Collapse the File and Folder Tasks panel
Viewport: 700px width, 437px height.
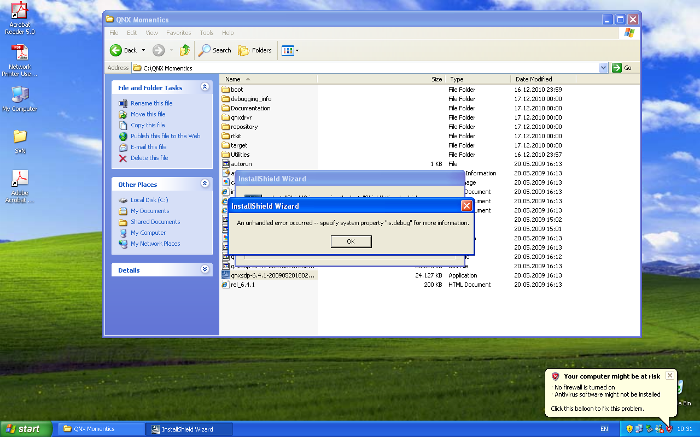[x=205, y=87]
